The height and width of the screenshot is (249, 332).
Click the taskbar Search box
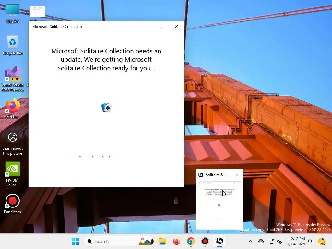119,241
